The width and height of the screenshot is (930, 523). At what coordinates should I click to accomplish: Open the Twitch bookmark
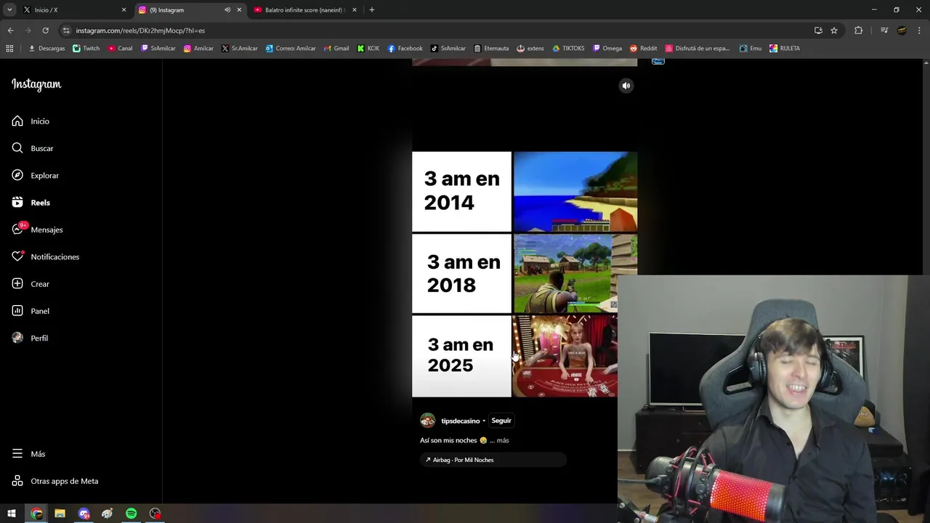tap(86, 49)
